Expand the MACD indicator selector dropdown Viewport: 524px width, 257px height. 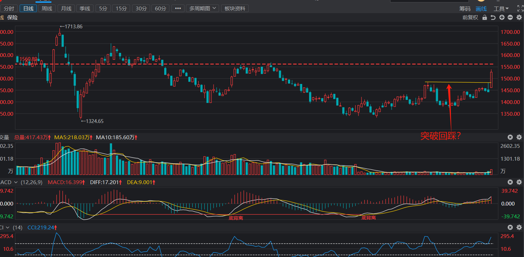pyautogui.click(x=16, y=182)
